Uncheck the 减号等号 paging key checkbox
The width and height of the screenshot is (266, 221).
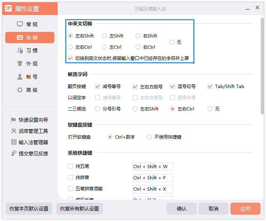[x=98, y=87]
